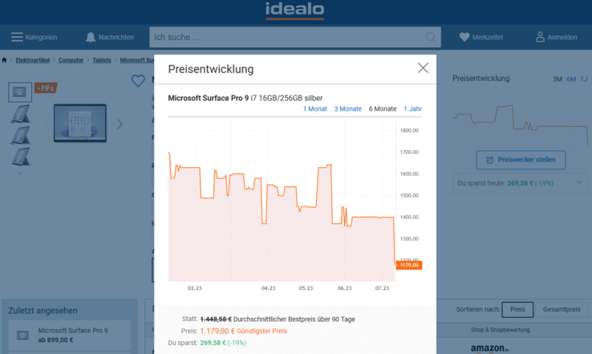Select the 3 Monate chart range
Screen dimensions: 592x354
[x=347, y=108]
